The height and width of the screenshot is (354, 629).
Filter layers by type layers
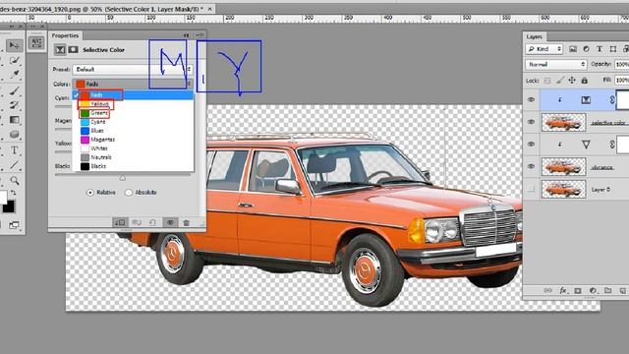600,49
